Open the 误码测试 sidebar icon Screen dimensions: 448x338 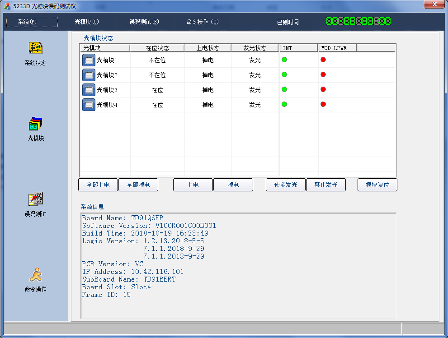[x=35, y=199]
